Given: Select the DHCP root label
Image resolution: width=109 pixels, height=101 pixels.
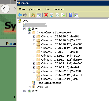Looking at the screenshot, I should [26, 21].
